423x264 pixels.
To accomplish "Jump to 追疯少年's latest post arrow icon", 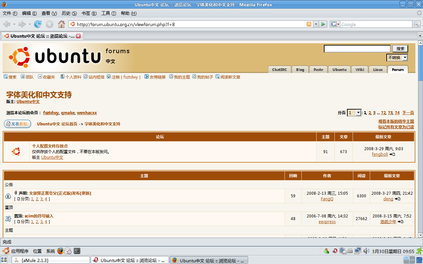I will [401, 222].
